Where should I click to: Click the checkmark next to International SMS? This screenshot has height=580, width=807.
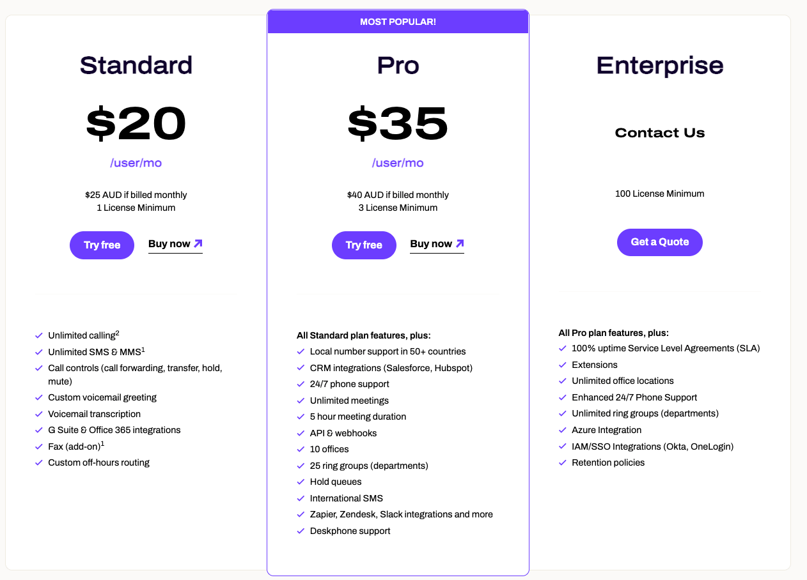click(301, 498)
